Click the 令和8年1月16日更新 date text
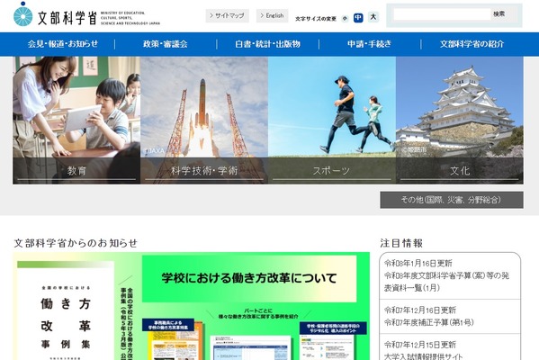Viewport: 539px width, 360px height. click(418, 264)
